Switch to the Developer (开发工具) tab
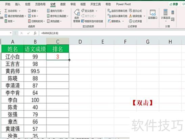The height and width of the screenshot is (139, 185). 95,4
